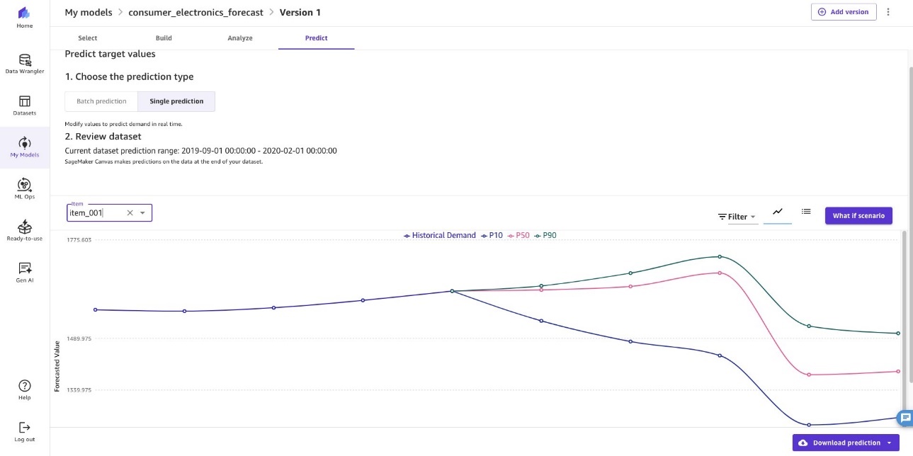This screenshot has width=913, height=456.
Task: Toggle the P90 legend series
Action: click(x=545, y=235)
